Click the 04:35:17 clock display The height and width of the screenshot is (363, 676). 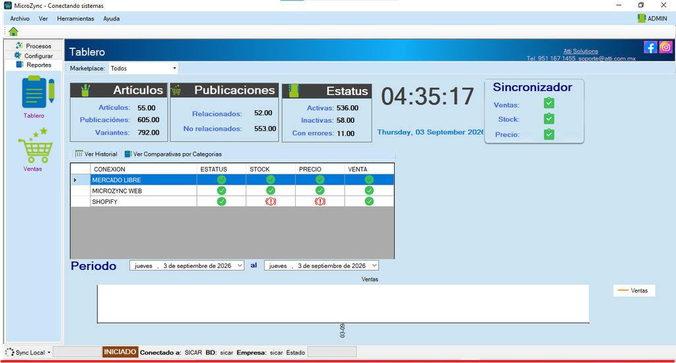point(427,96)
